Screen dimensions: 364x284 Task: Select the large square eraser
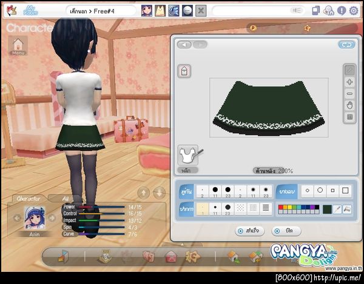(345, 191)
